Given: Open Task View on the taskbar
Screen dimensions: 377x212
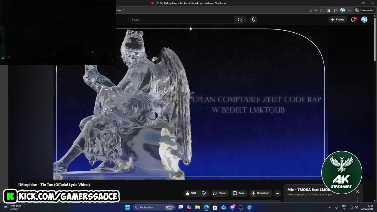Looking at the screenshot, I should pos(181,207).
